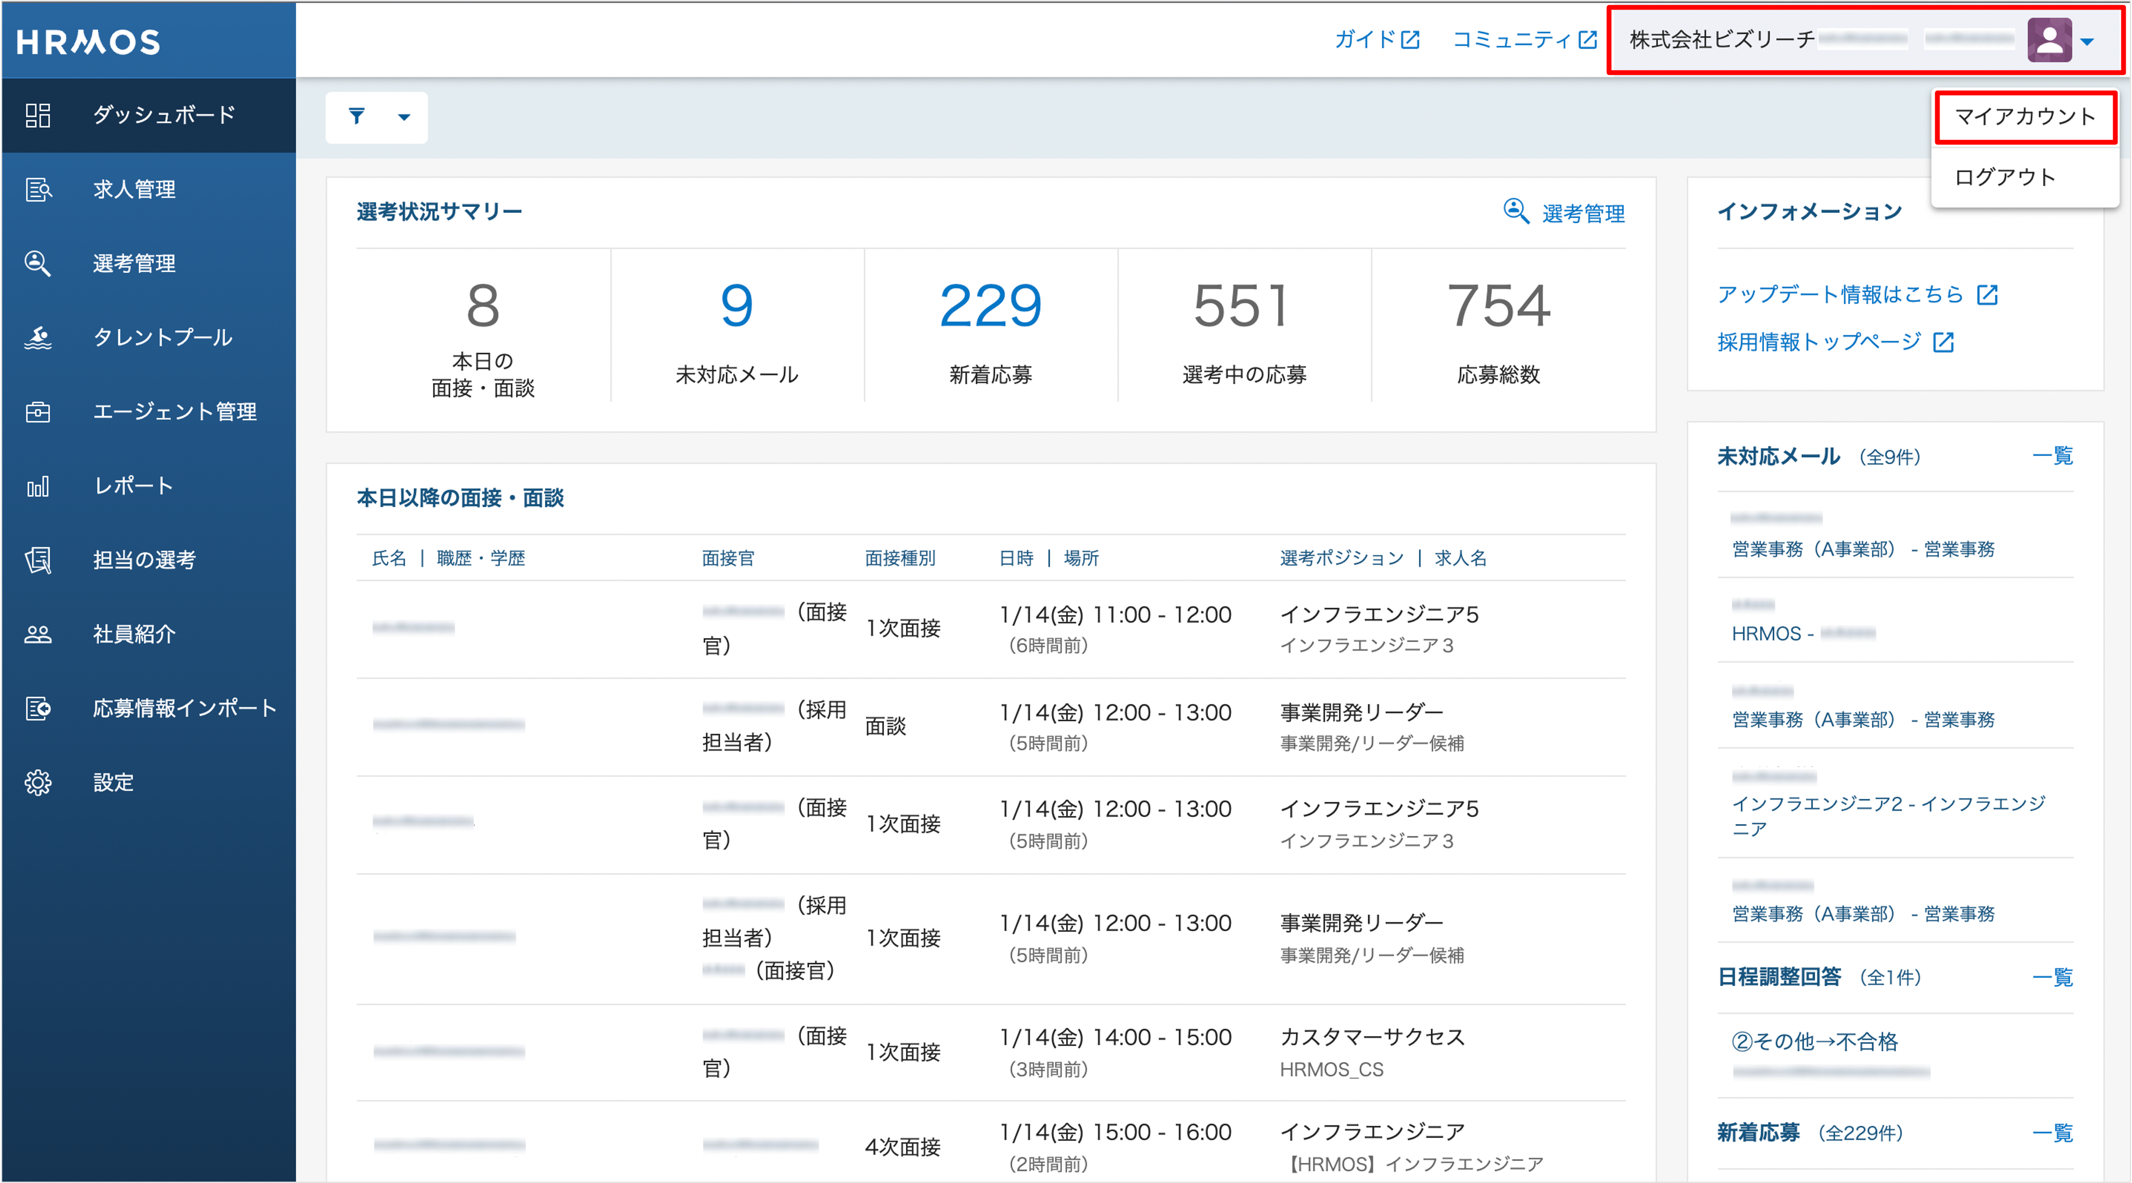Screen dimensions: 2132x1183
Task: Click カスタマーサクセス position name
Action: pos(1372,1037)
